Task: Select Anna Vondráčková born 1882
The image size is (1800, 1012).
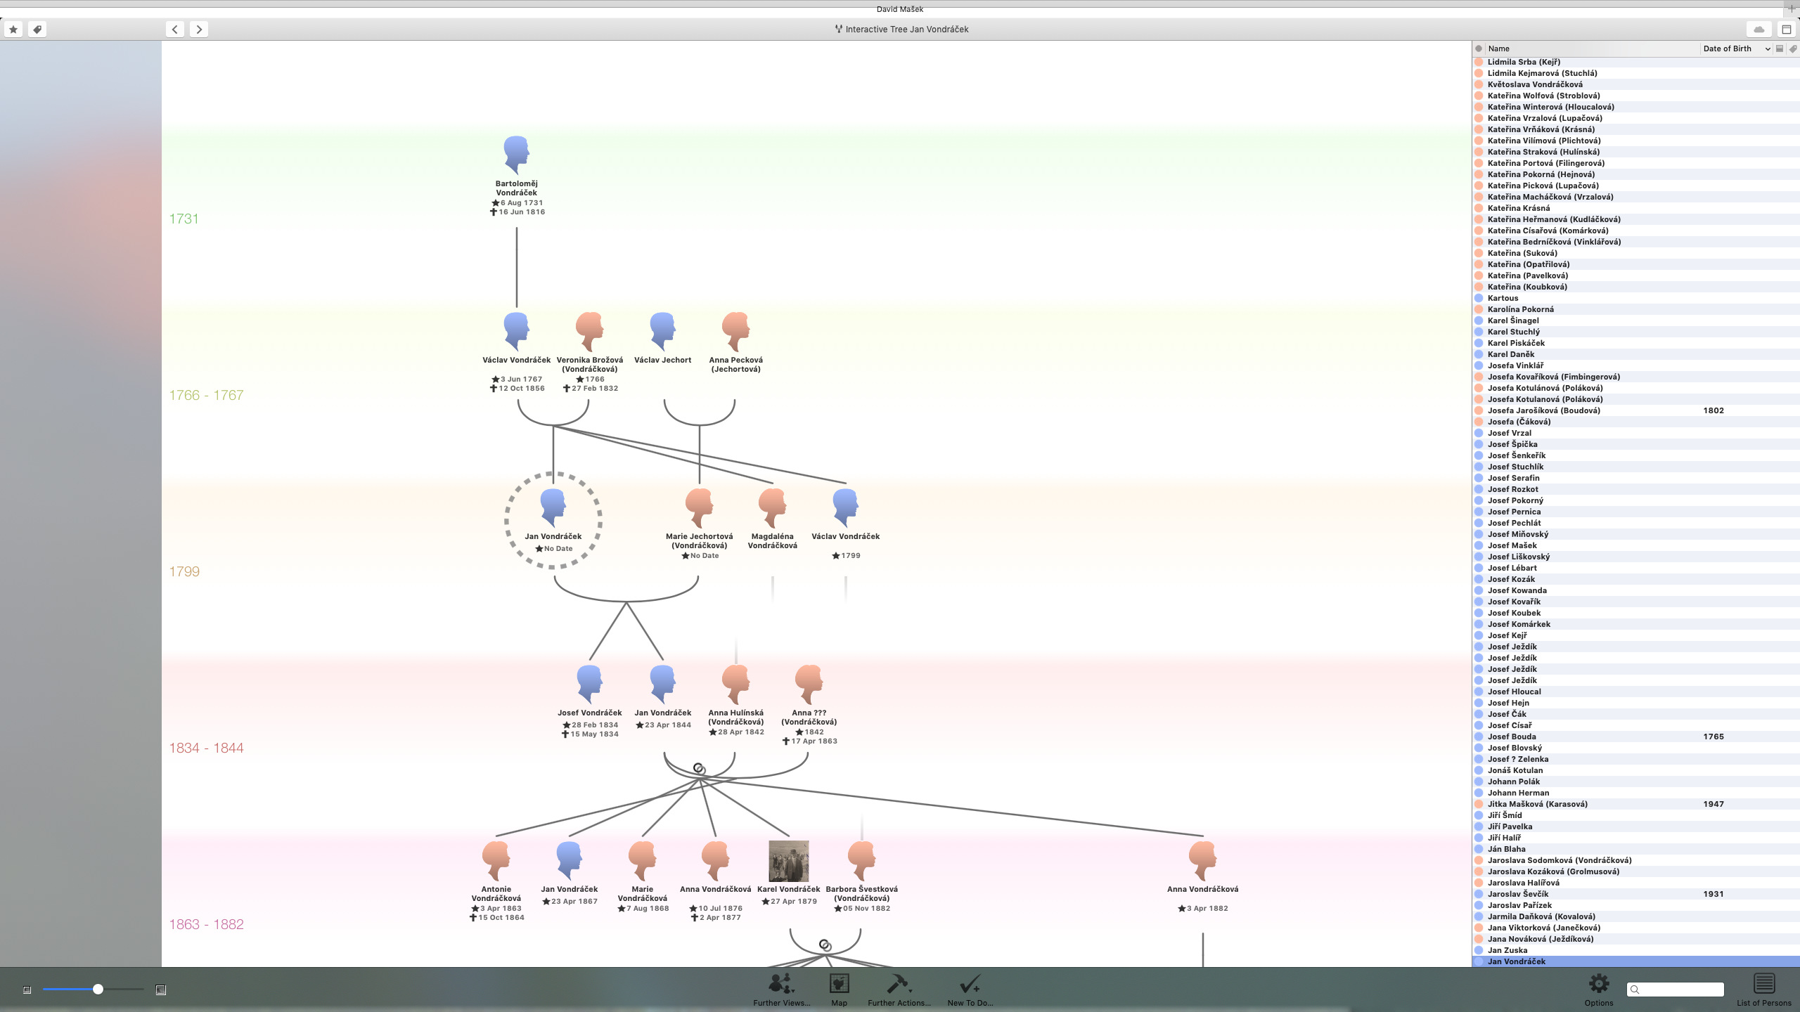Action: click(1202, 877)
